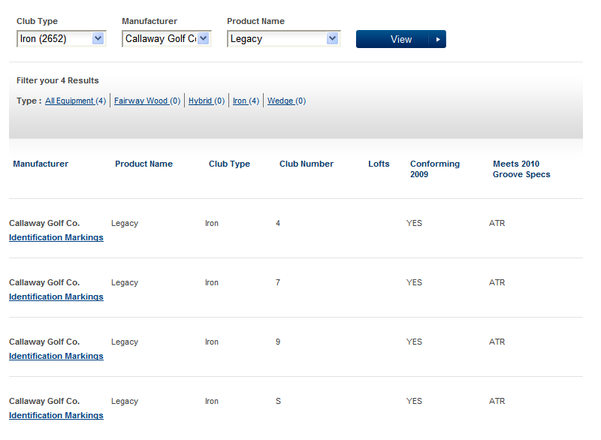Open Identification Markings for 9 iron
The image size is (601, 440).
[56, 356]
